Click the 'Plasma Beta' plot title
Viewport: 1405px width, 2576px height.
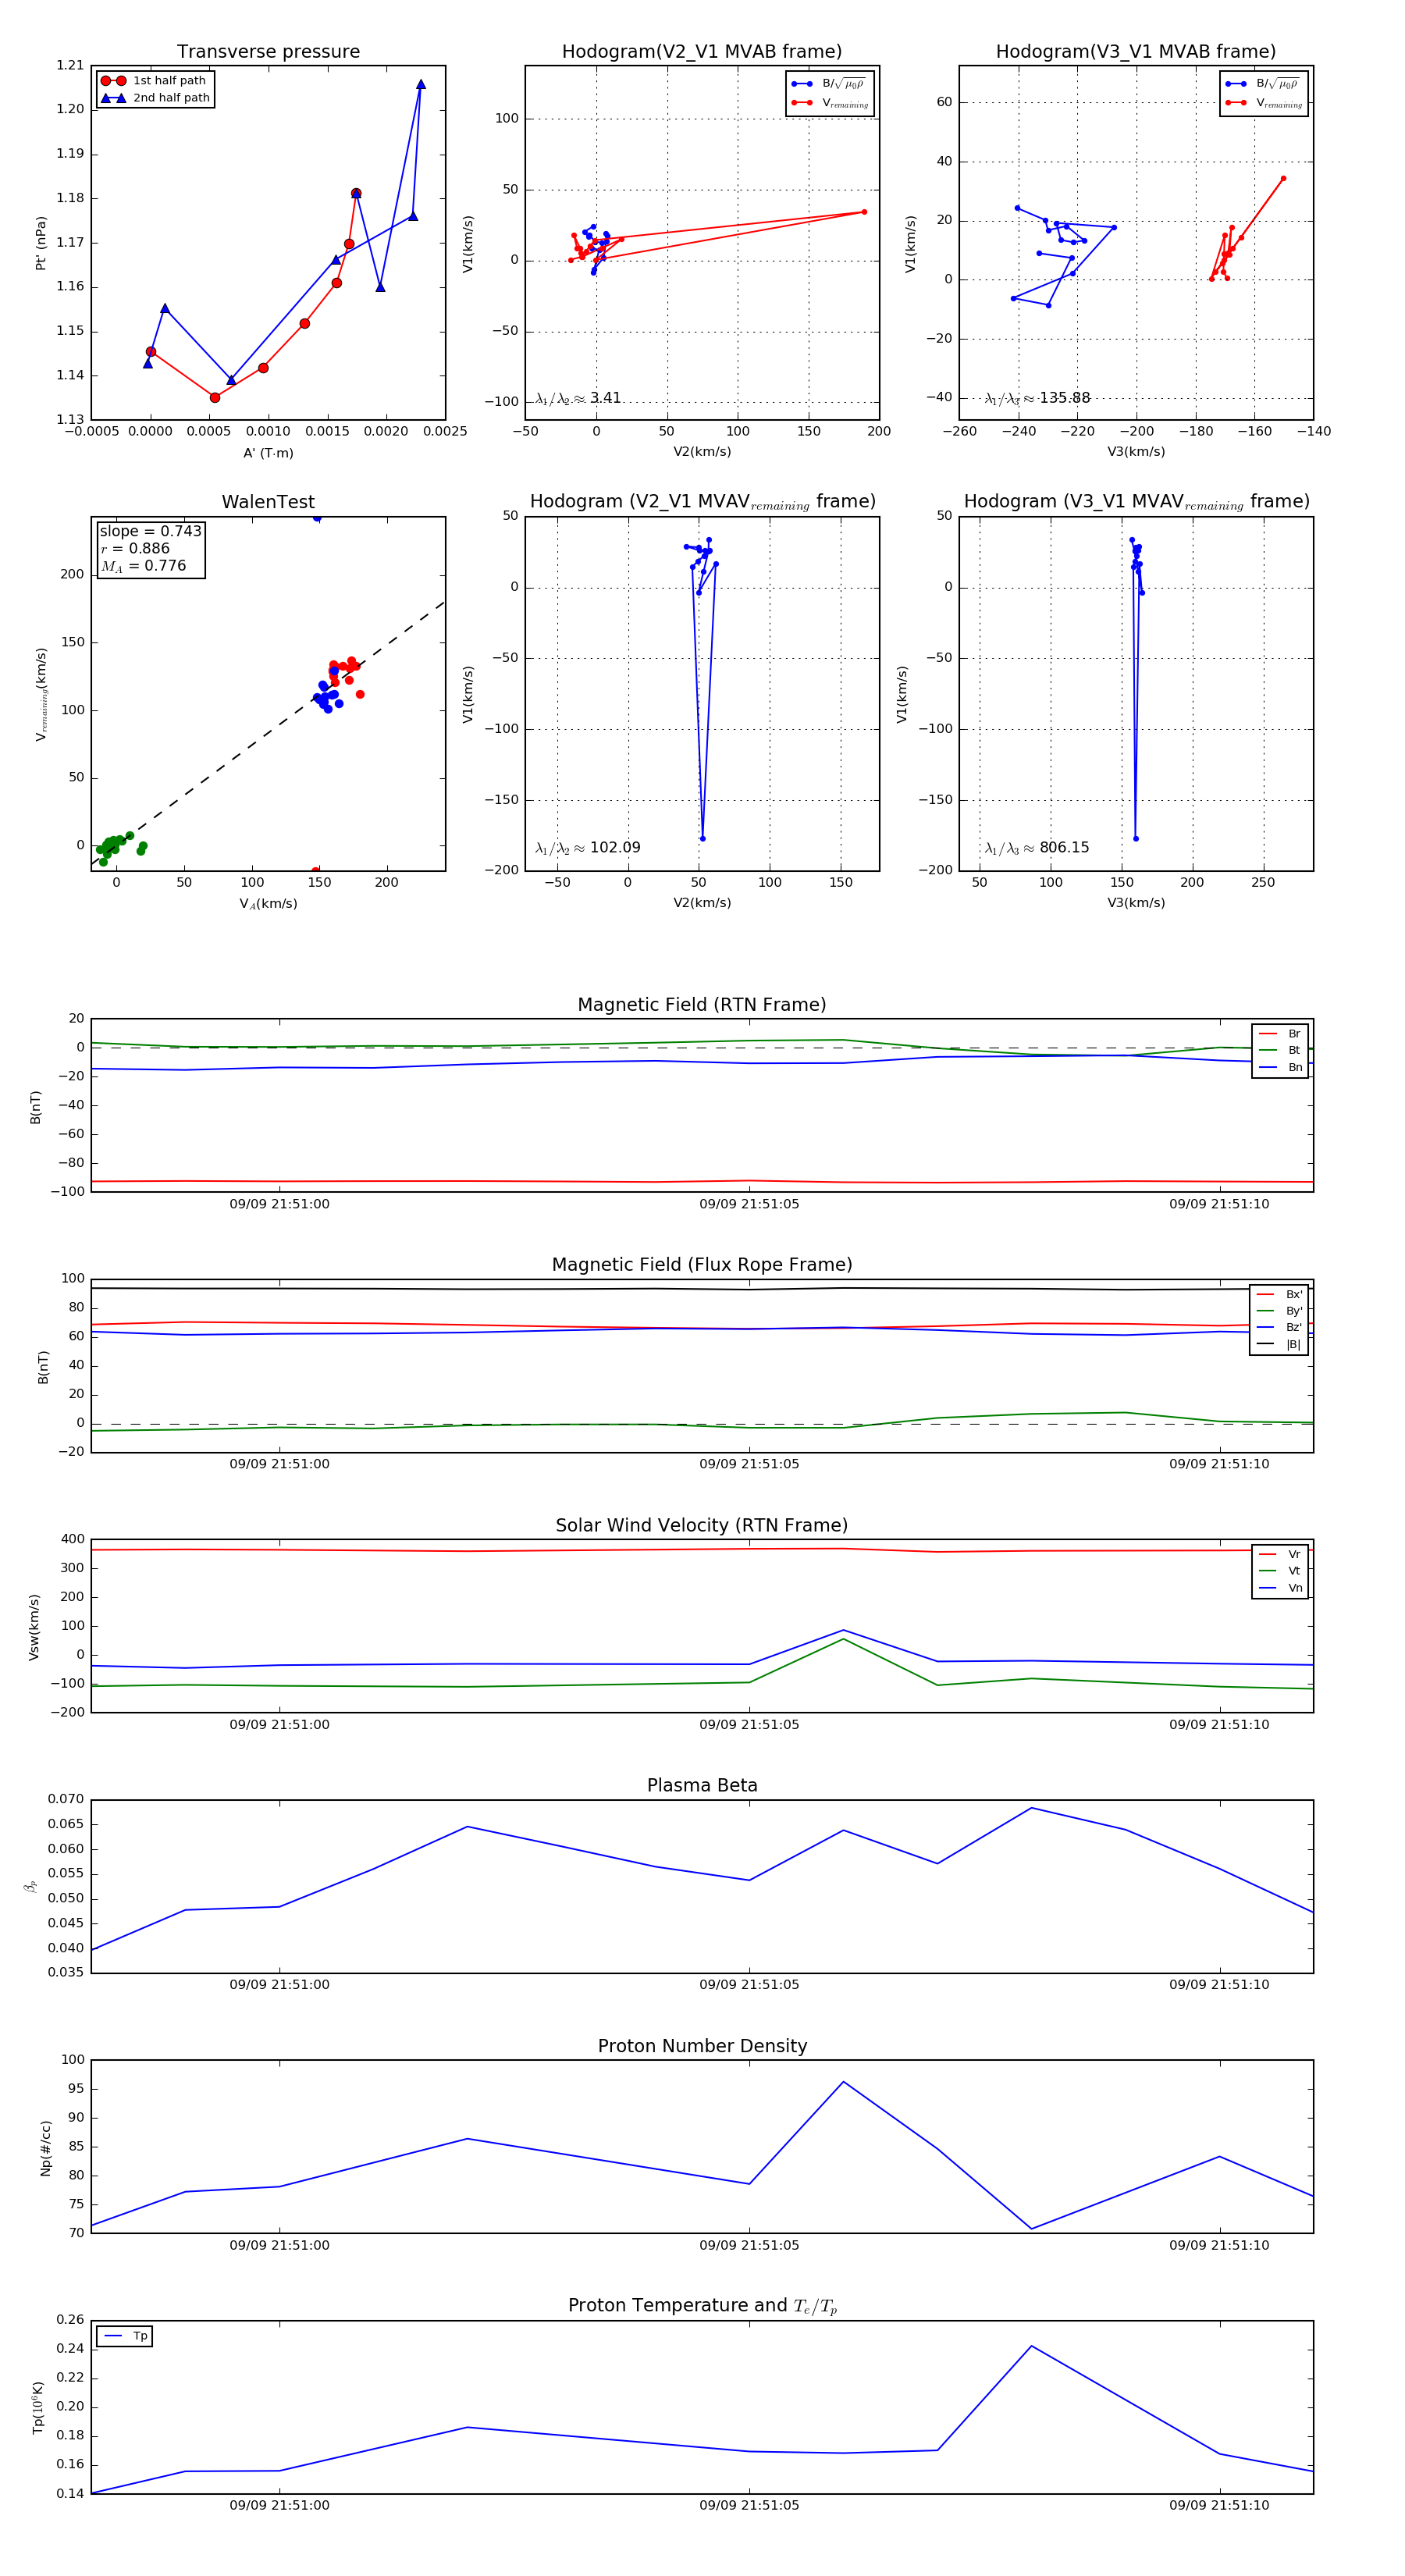[702, 1786]
